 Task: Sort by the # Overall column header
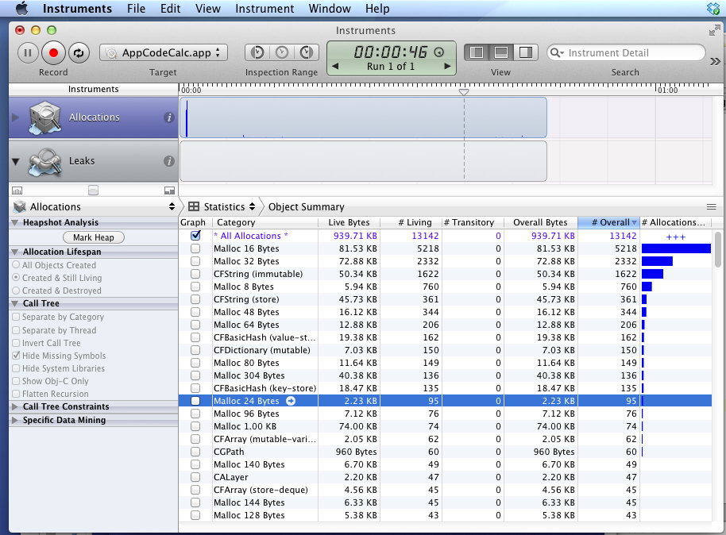tap(609, 222)
